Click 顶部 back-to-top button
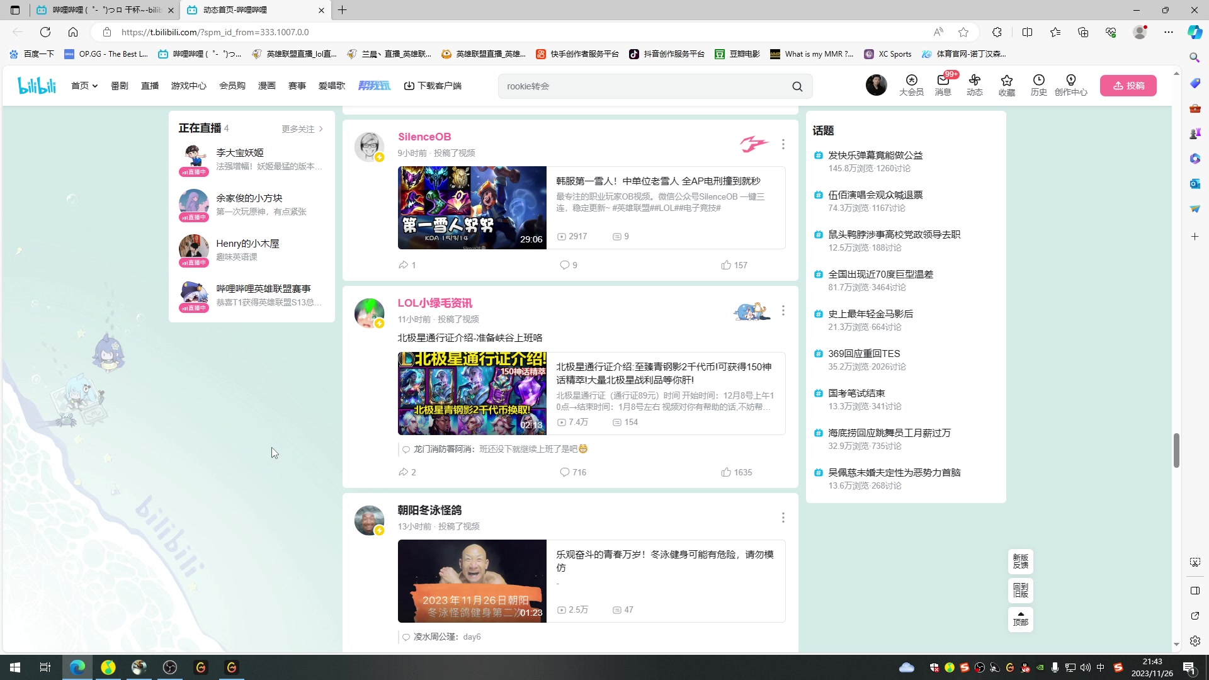 [x=1021, y=620]
